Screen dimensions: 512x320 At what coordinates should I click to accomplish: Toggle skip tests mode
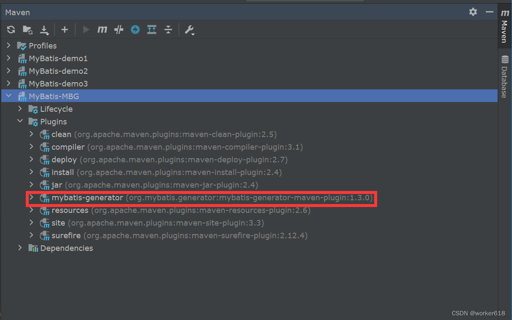pyautogui.click(x=135, y=30)
